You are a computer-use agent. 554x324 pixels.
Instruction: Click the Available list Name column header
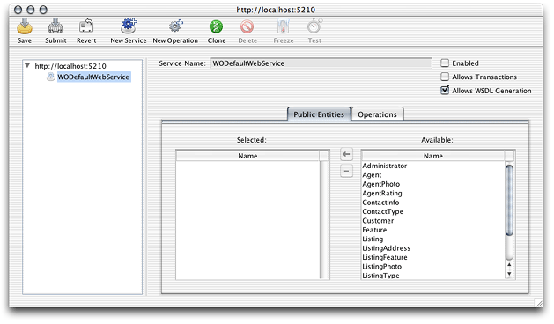(433, 156)
